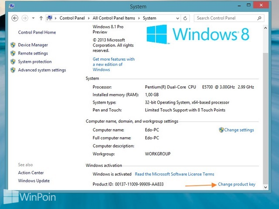
Task: Open the recent locations dropdown arrow
Action: click(33, 18)
